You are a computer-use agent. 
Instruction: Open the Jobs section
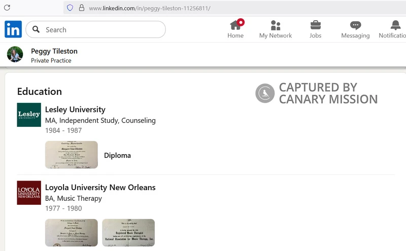pos(315,29)
